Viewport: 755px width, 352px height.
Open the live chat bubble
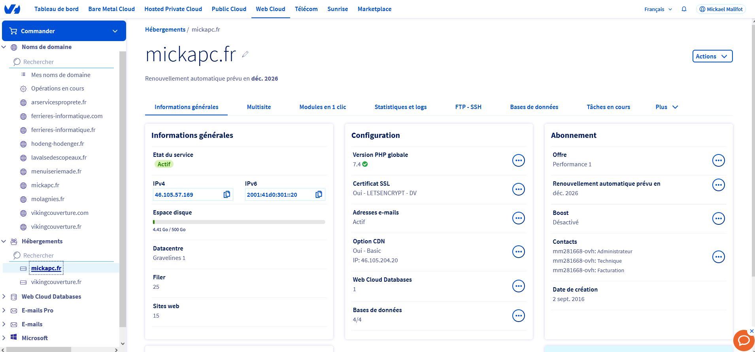(x=744, y=341)
